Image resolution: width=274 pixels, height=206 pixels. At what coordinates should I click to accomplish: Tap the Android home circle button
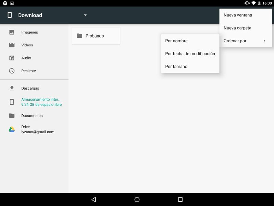click(x=137, y=199)
